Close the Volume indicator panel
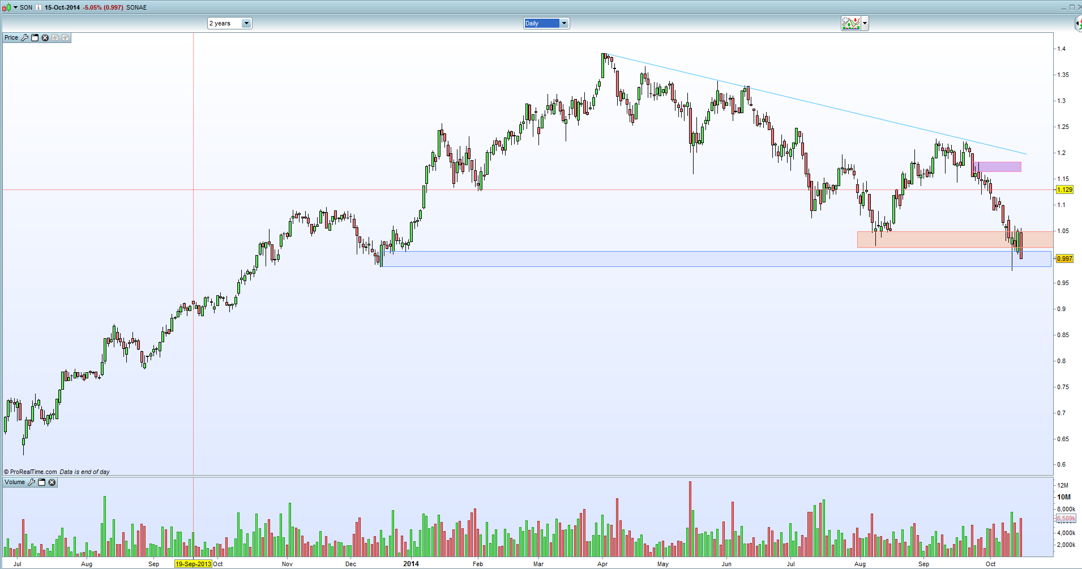This screenshot has width=1082, height=569. click(52, 482)
